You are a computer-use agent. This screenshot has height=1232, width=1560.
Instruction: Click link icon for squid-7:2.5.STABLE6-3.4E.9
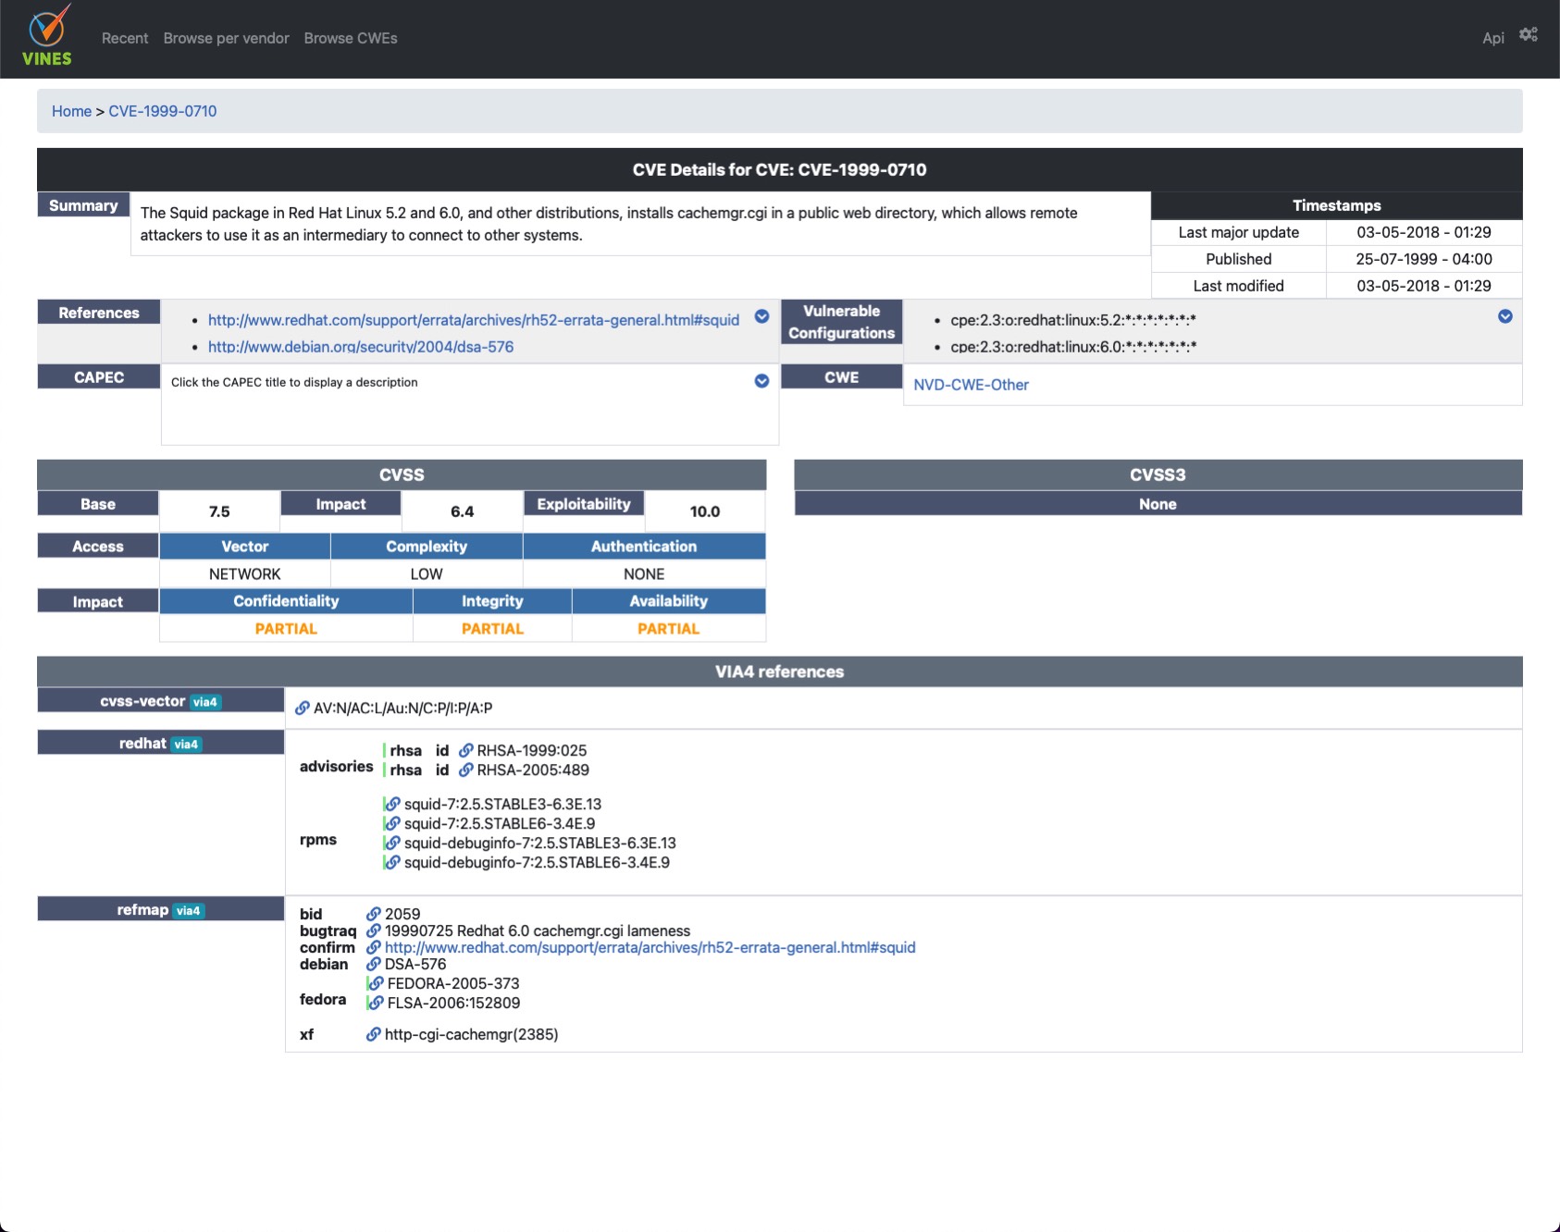(x=393, y=823)
